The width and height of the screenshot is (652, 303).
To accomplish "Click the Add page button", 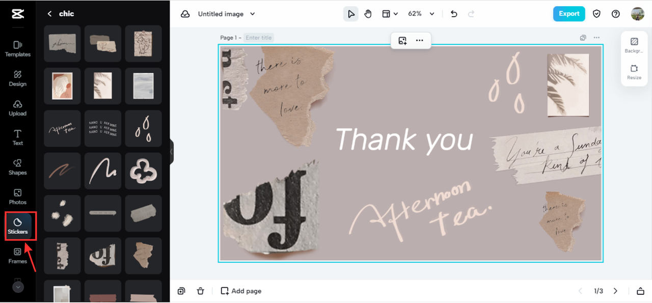I will [241, 291].
